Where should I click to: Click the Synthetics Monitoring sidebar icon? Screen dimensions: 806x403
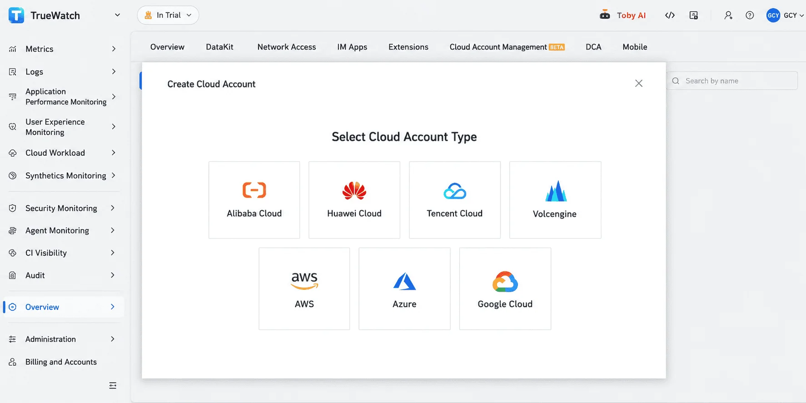click(13, 176)
